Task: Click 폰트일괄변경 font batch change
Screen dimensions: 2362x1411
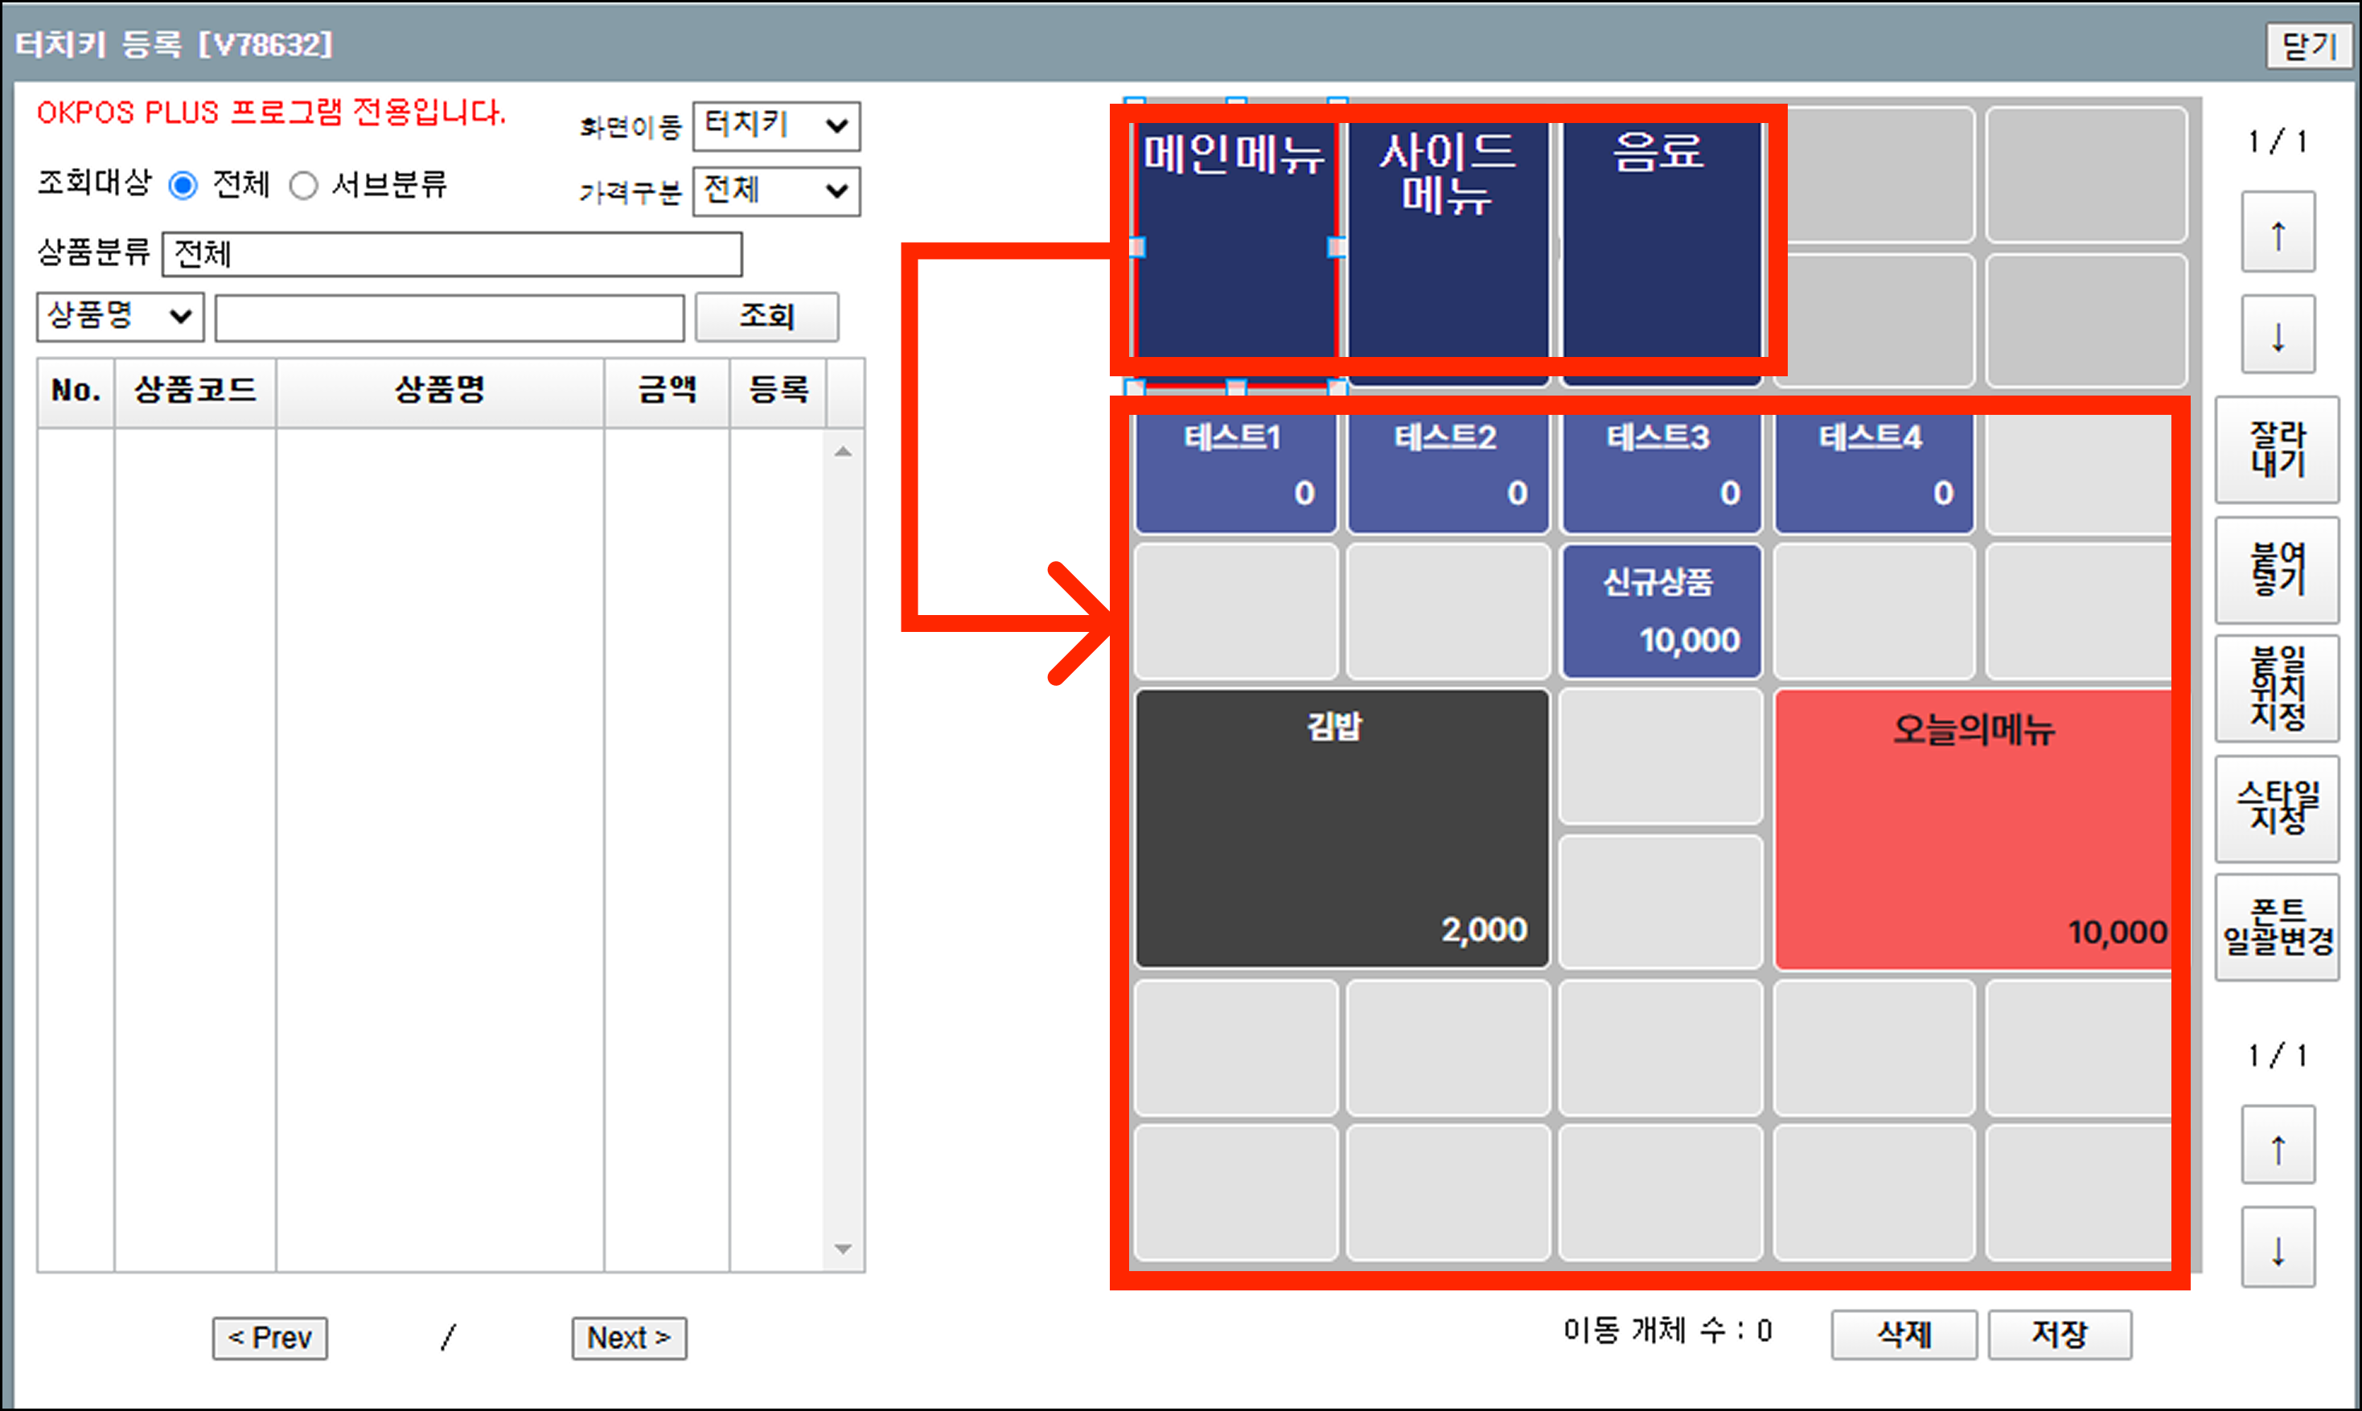Action: (2277, 927)
